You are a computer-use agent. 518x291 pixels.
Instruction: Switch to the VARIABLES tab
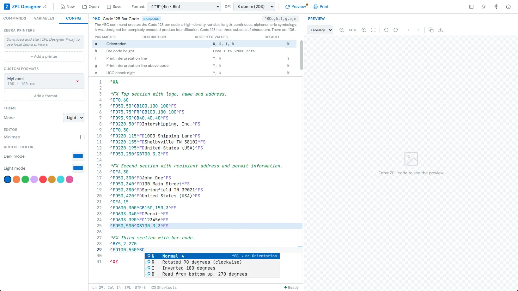click(x=44, y=18)
